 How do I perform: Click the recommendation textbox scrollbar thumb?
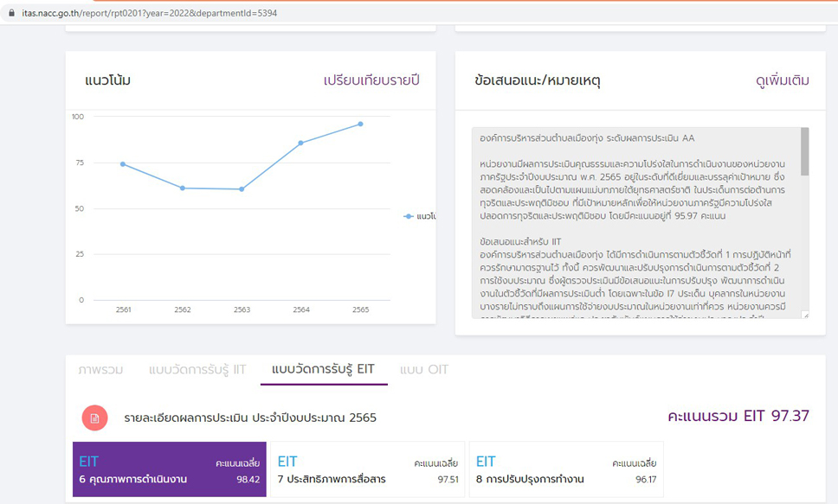point(805,152)
